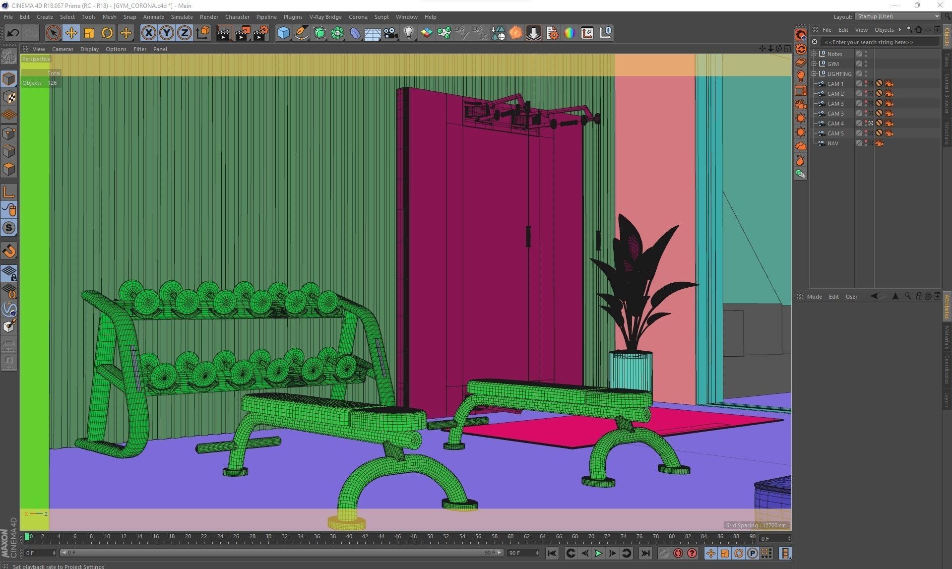
Task: Switch to the Materials tab
Action: tap(947, 337)
